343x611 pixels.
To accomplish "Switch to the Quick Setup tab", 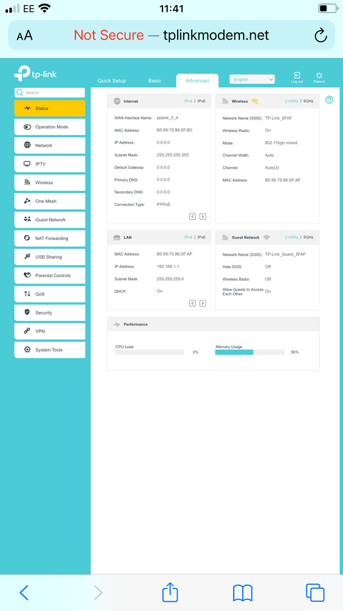I will pos(112,81).
